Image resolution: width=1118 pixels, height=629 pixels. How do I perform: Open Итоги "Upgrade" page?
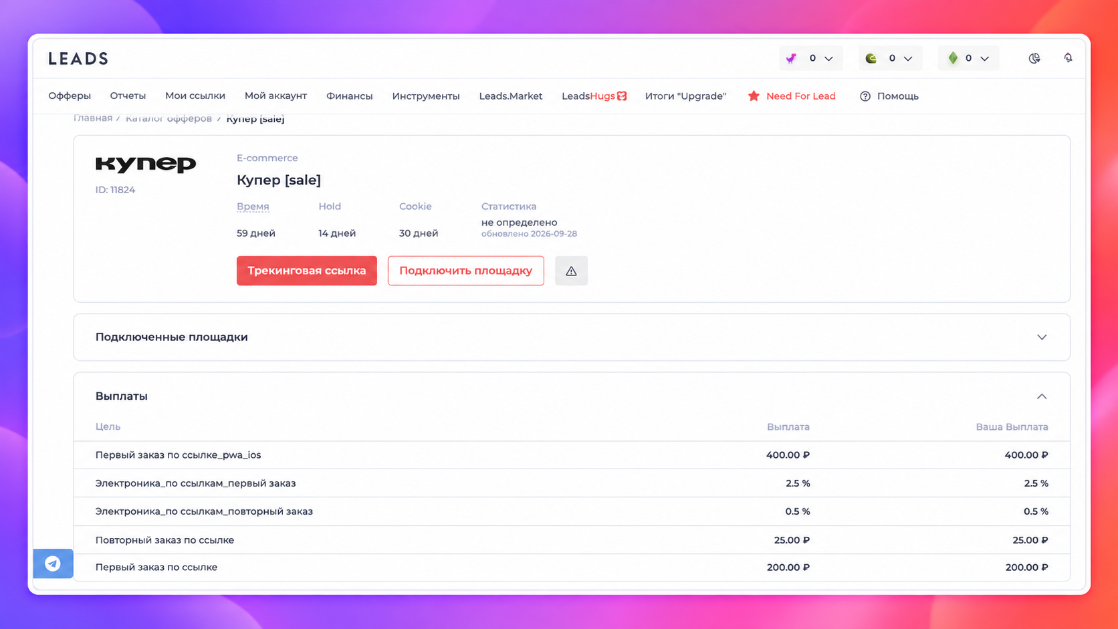click(685, 96)
